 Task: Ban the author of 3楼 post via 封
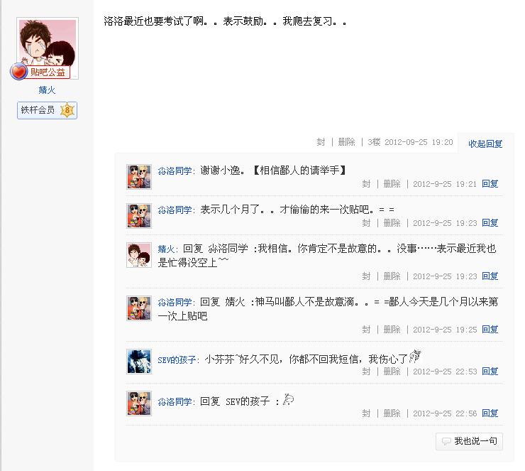point(321,142)
